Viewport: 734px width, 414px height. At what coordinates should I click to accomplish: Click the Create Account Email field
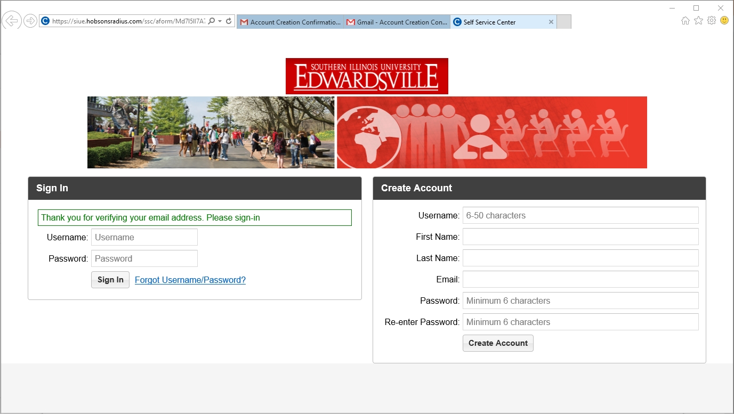[580, 279]
